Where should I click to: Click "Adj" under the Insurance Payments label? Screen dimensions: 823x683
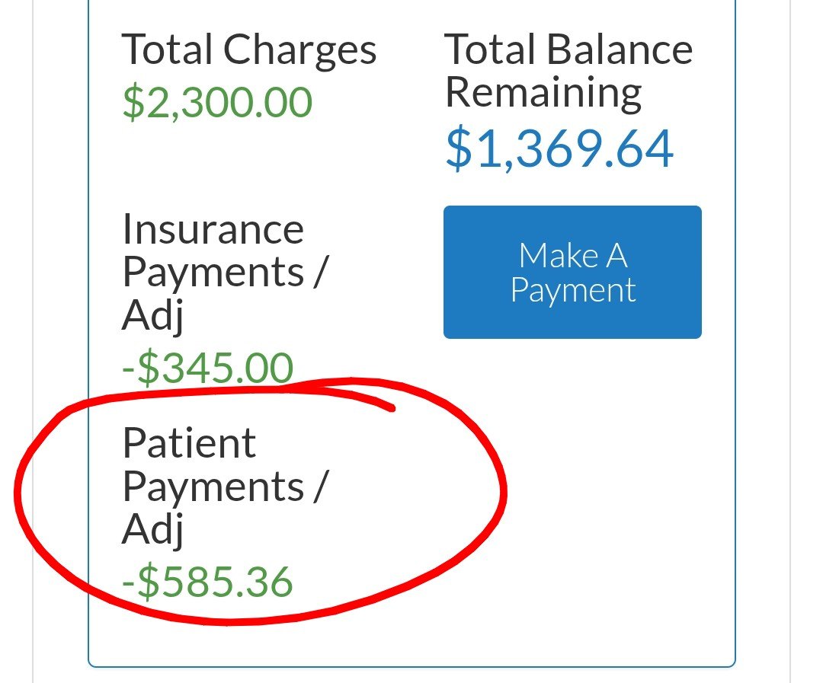152,315
